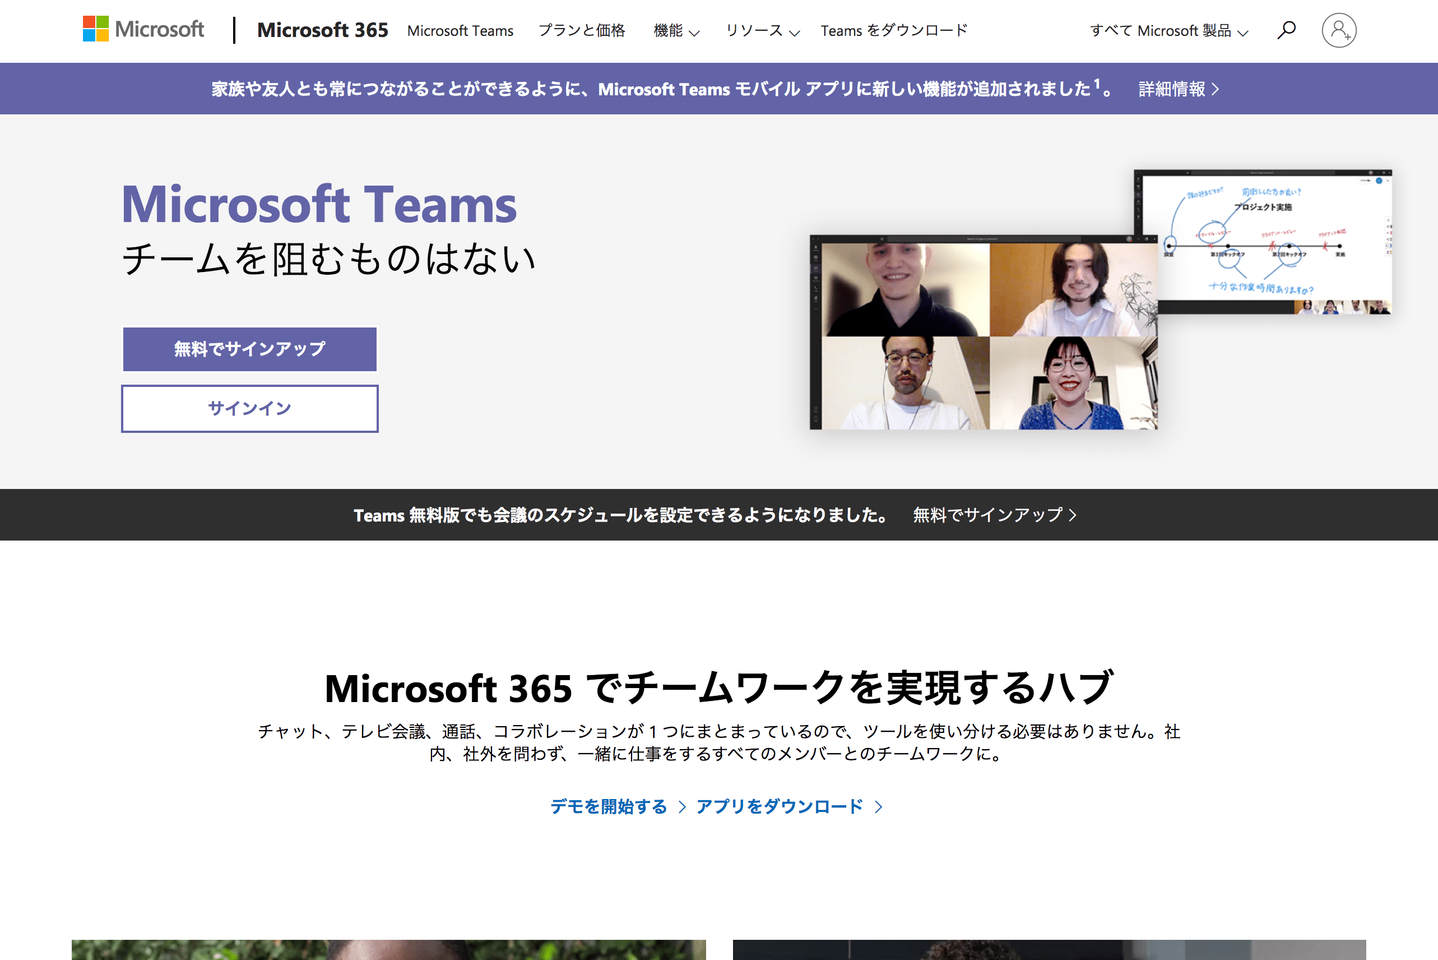Open プランと価格 menu item
This screenshot has width=1438, height=960.
click(x=581, y=31)
